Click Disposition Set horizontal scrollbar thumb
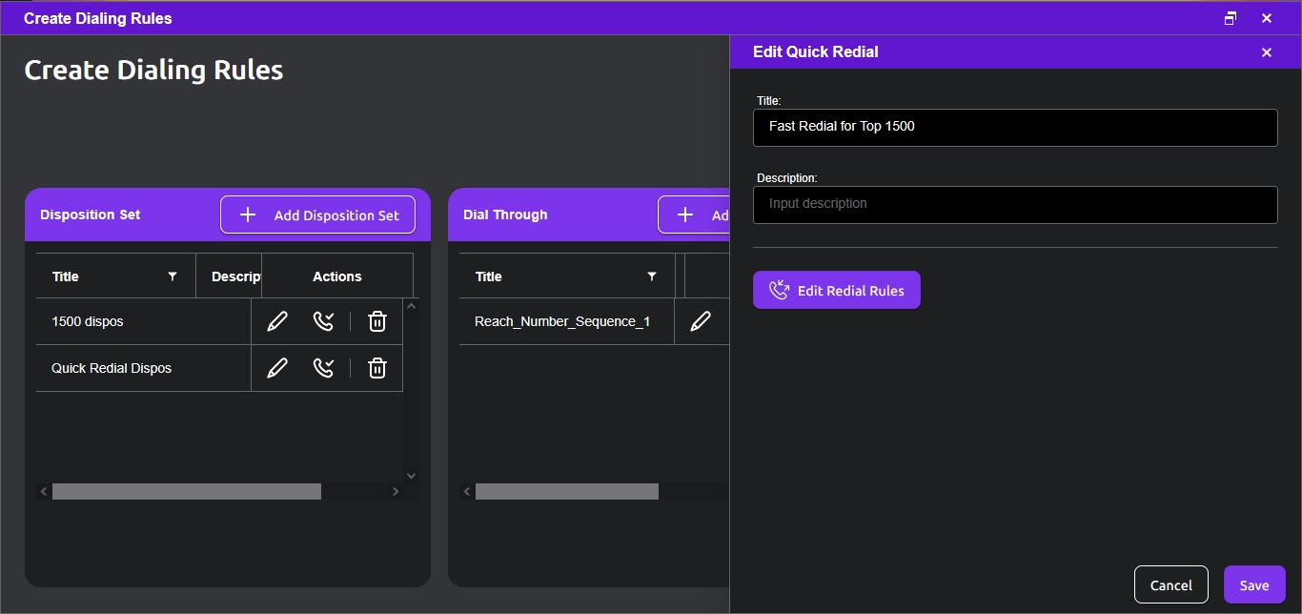 click(x=187, y=492)
